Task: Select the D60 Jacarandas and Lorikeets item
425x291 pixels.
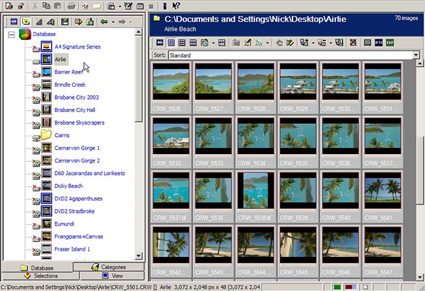Action: click(x=90, y=174)
